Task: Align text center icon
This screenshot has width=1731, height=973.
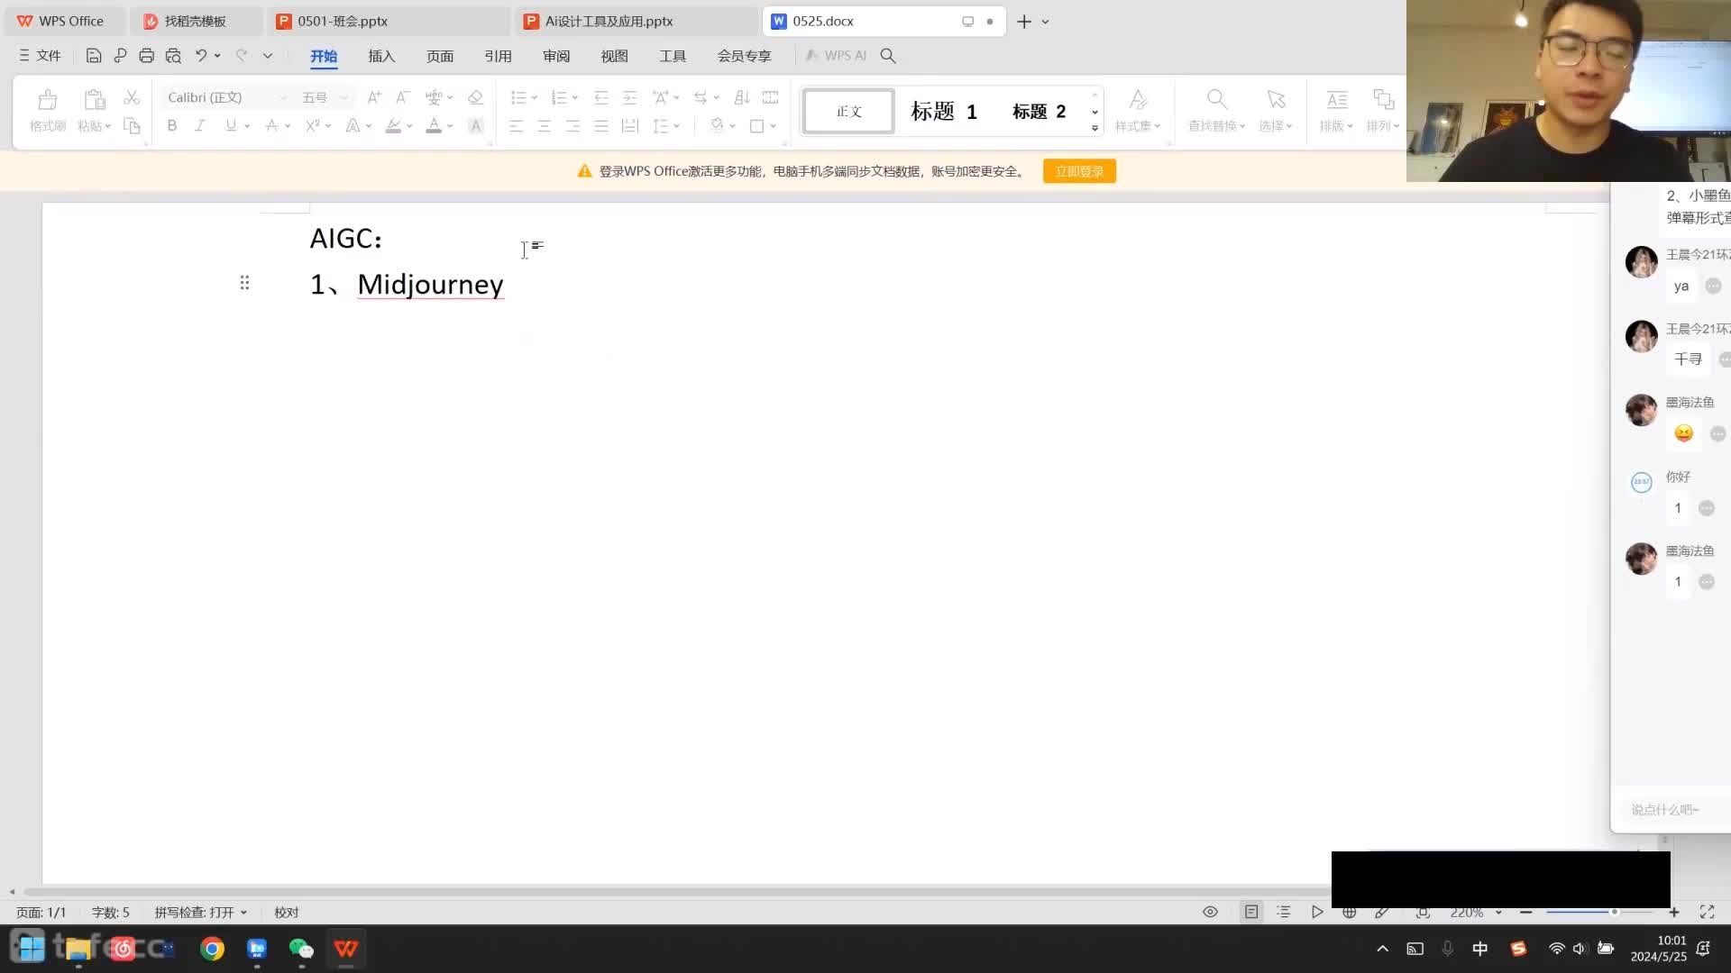Action: [545, 126]
